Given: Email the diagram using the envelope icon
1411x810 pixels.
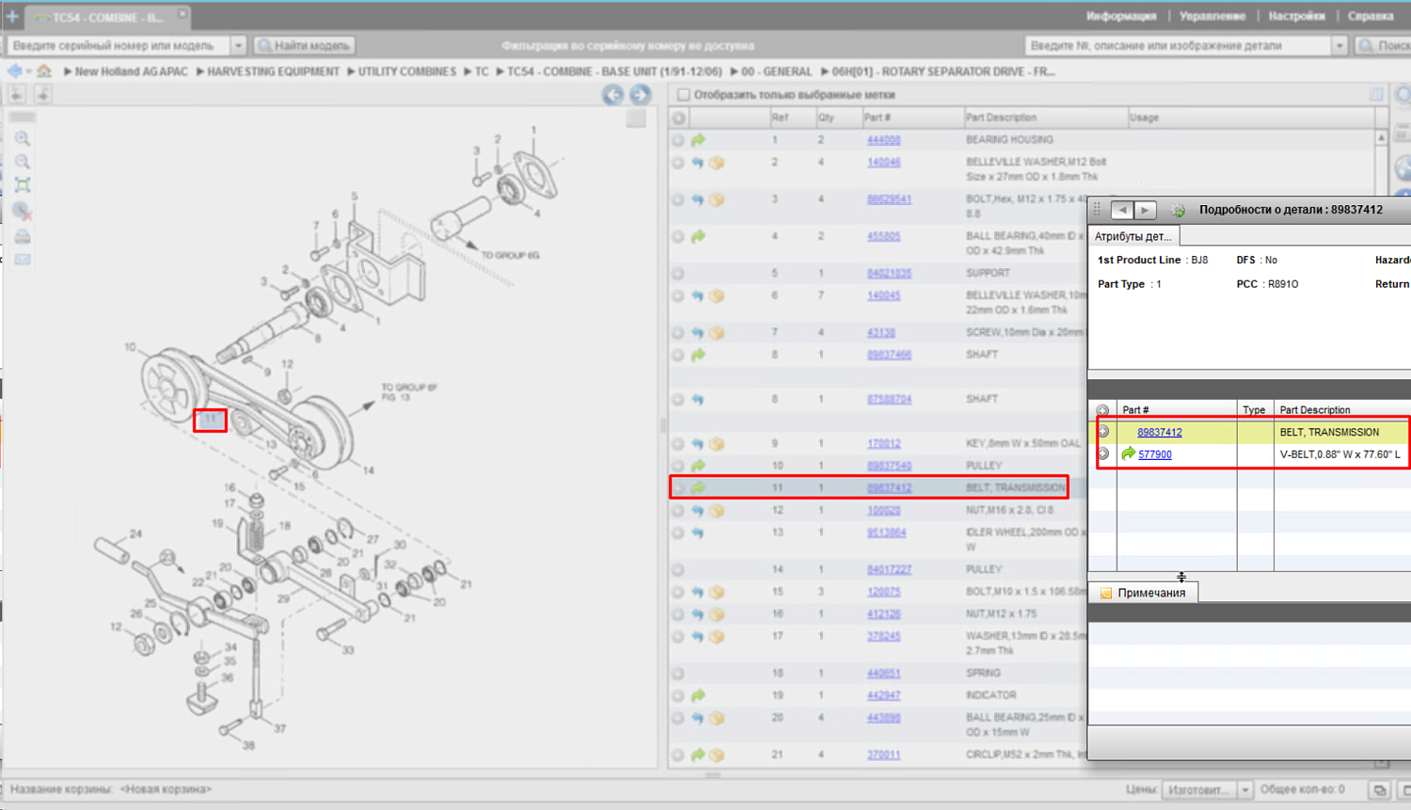Looking at the screenshot, I should (x=23, y=260).
